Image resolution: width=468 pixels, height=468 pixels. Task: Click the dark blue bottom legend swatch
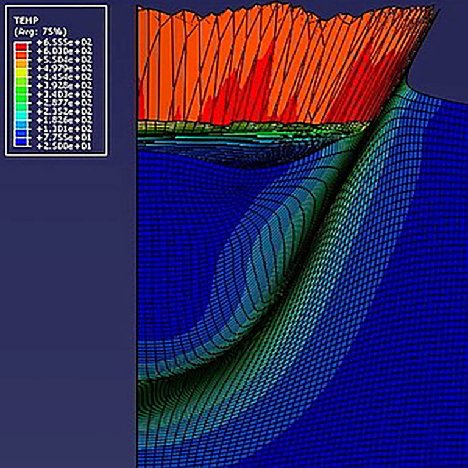click(x=21, y=142)
